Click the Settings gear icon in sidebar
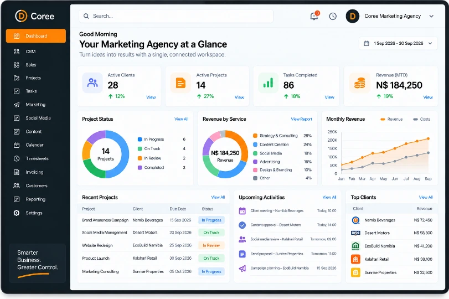 pos(17,213)
